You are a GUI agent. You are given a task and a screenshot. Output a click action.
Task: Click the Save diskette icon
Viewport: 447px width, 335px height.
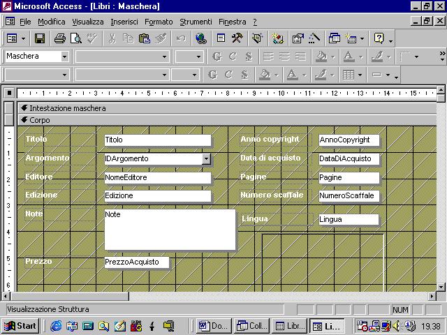(40, 38)
